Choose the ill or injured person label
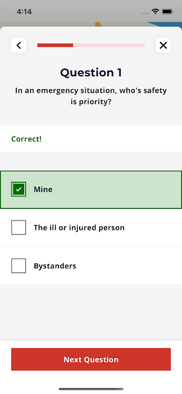182x394 pixels. pos(79,228)
